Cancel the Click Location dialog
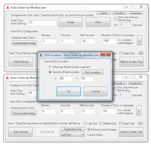 [96, 91]
